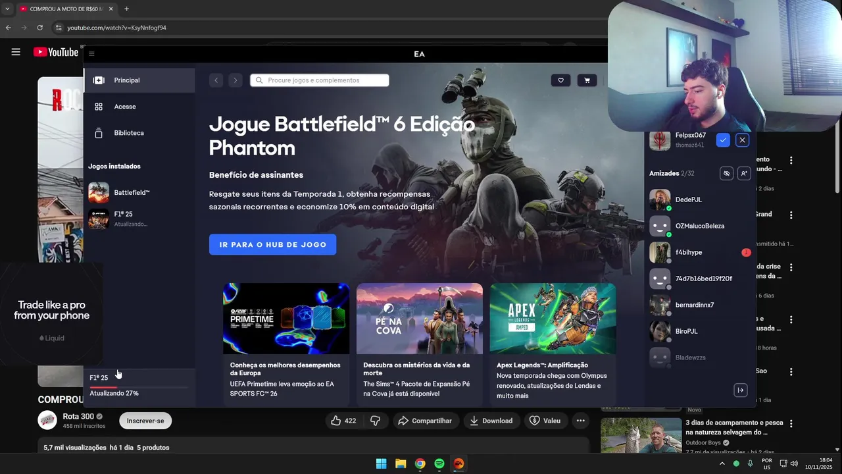
Task: Open friend BiroPJL
Action: [700, 331]
